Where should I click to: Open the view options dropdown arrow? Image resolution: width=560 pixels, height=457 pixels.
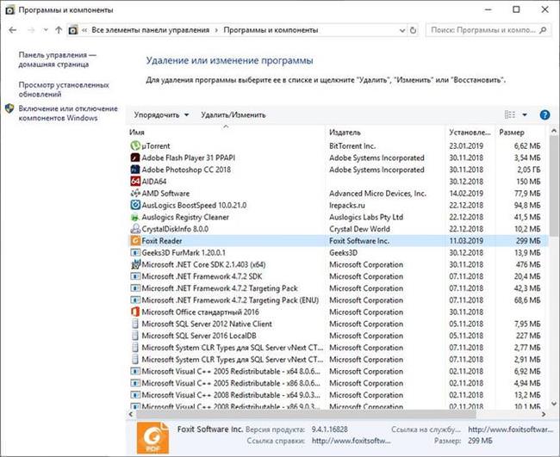coord(525,114)
